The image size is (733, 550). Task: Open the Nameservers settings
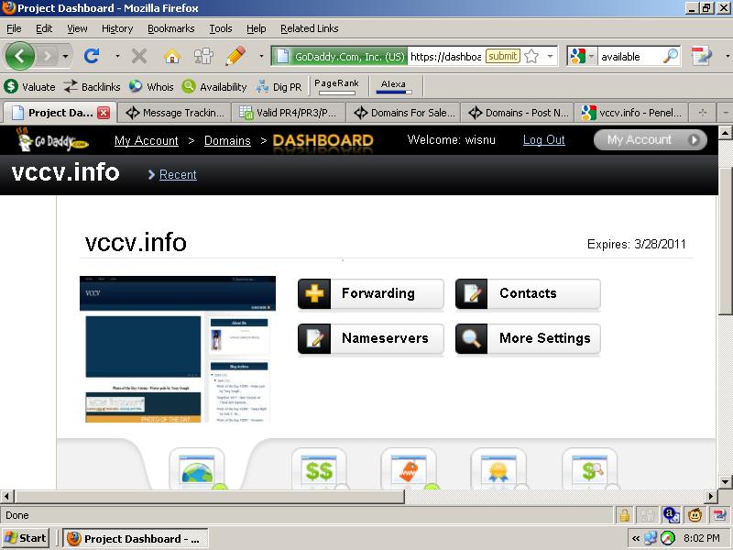(370, 339)
